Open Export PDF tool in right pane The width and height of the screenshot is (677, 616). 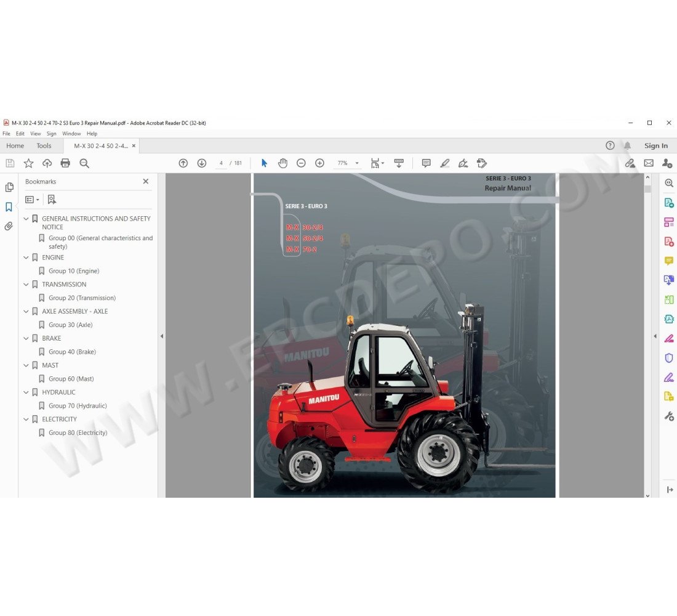point(669,203)
